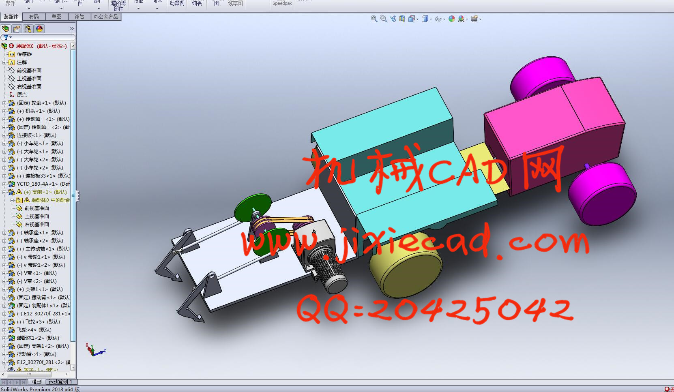Click the Edit Appearance color ball icon
The height and width of the screenshot is (392, 674).
[x=451, y=19]
